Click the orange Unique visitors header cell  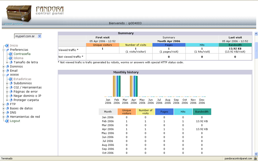(102, 45)
